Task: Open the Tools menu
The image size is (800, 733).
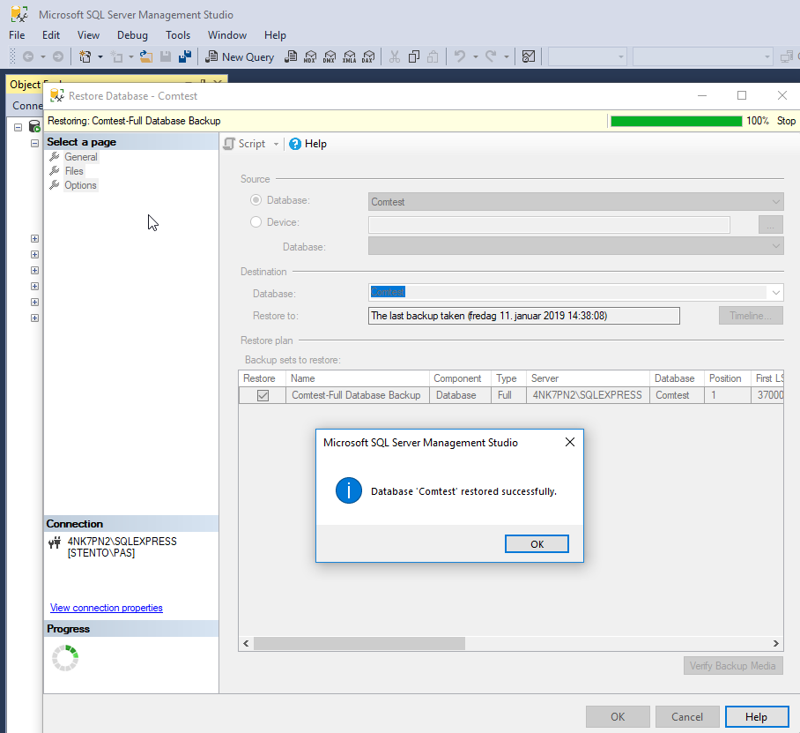Action: tap(178, 35)
